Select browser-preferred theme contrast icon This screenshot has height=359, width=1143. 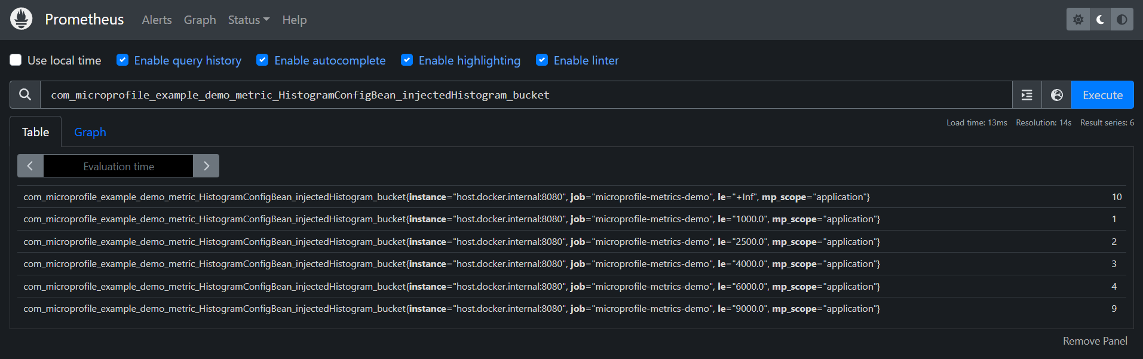(x=1122, y=20)
